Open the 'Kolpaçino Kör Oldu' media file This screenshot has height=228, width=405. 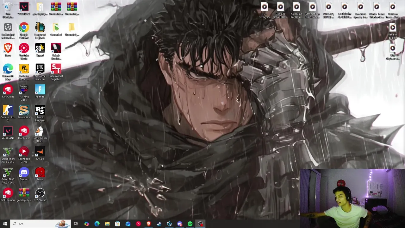[296, 10]
